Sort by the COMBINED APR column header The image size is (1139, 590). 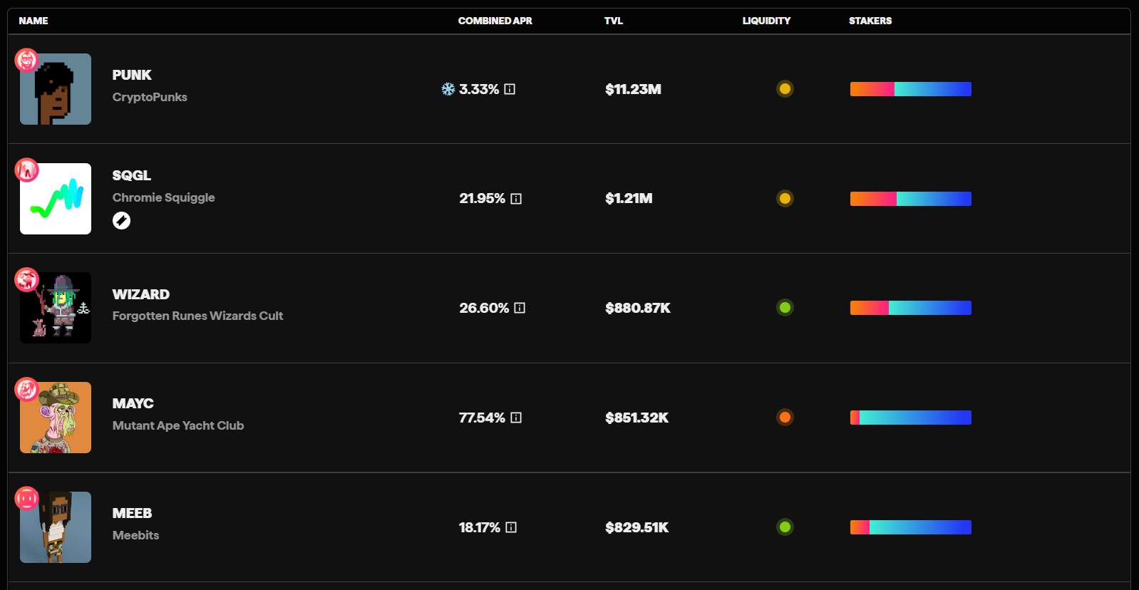click(x=495, y=21)
